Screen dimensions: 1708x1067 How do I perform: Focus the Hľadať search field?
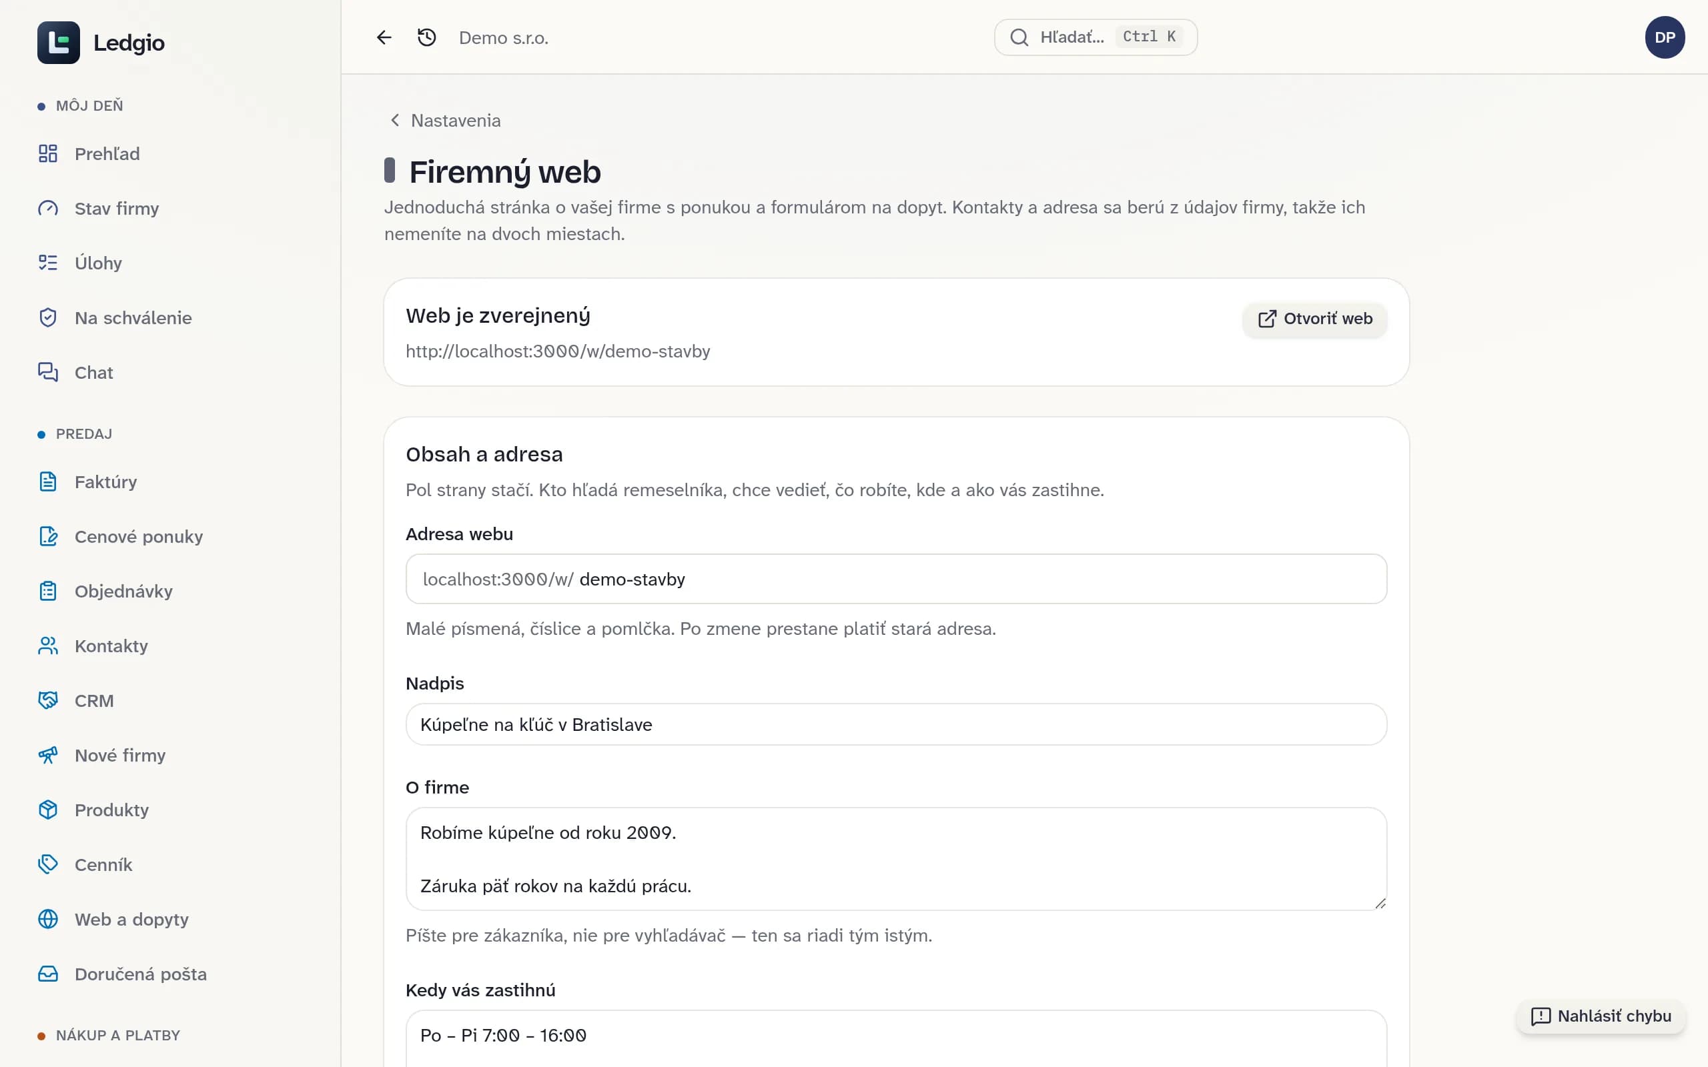click(x=1096, y=37)
